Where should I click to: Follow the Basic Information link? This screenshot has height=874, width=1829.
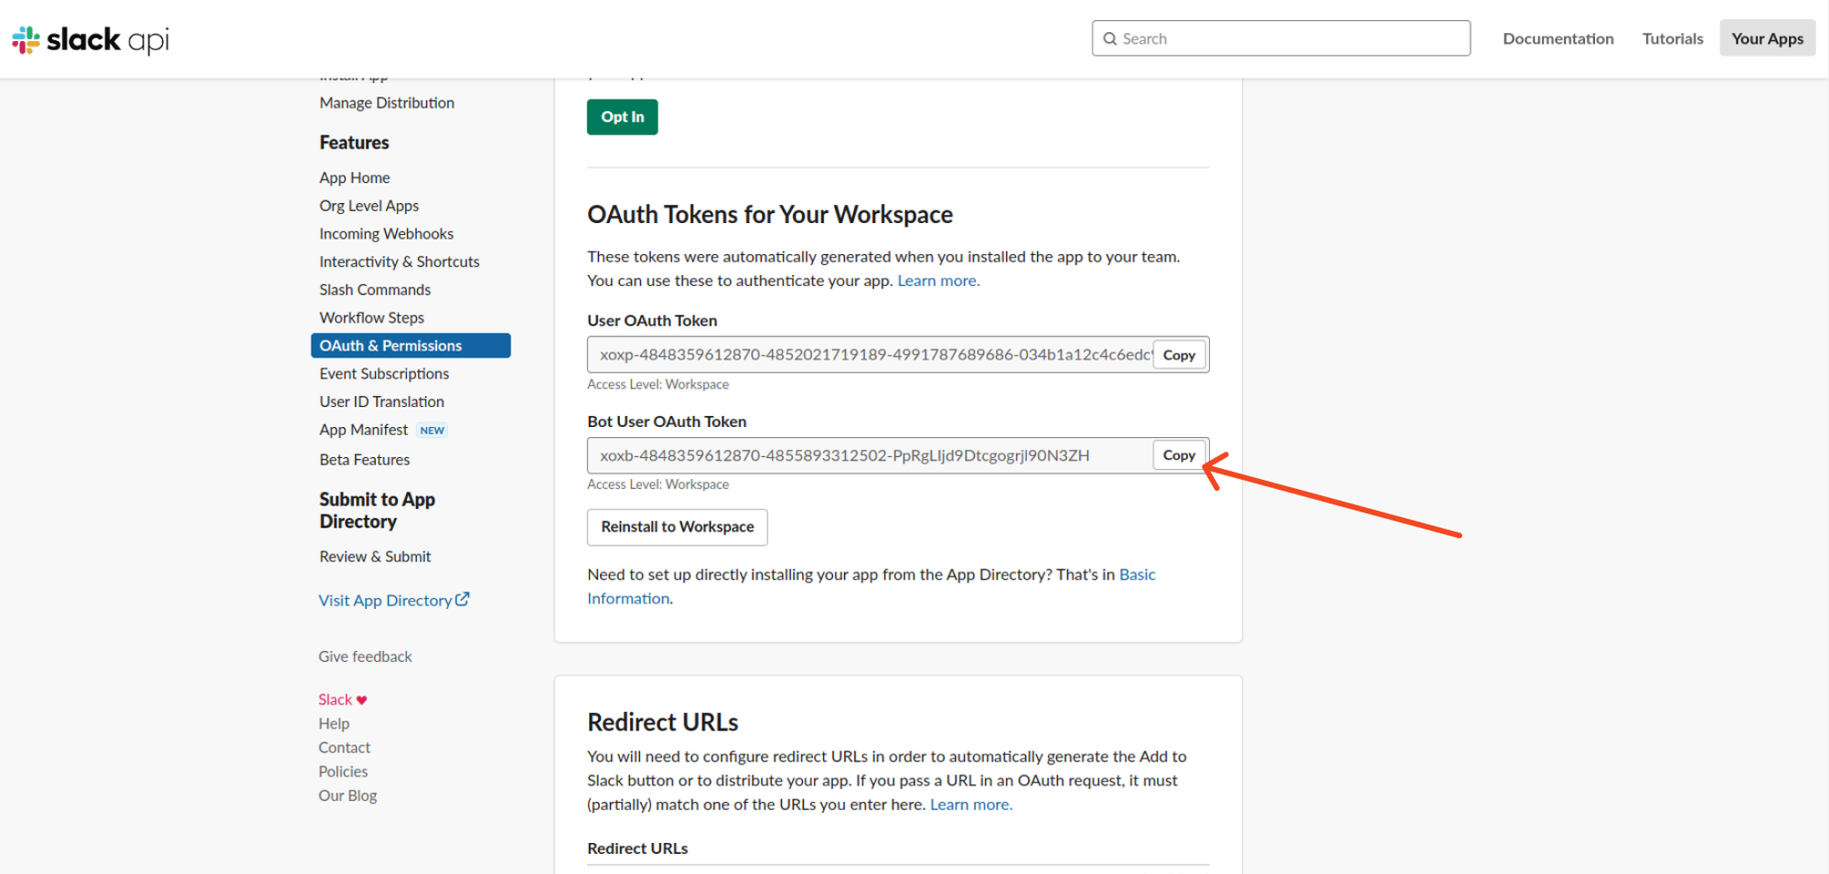point(1137,574)
